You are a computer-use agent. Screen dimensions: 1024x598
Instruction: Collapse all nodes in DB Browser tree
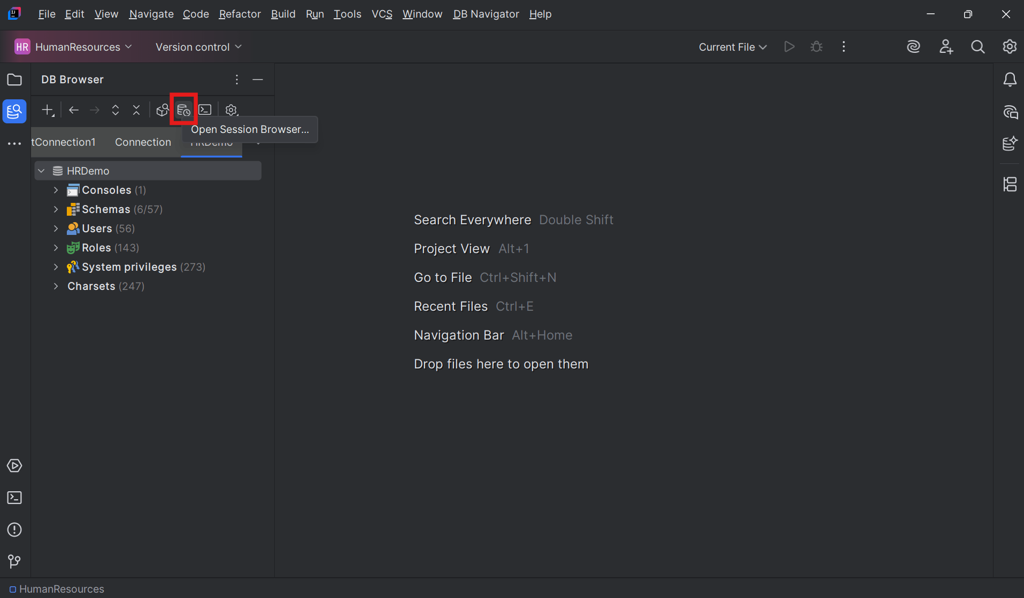click(x=136, y=110)
